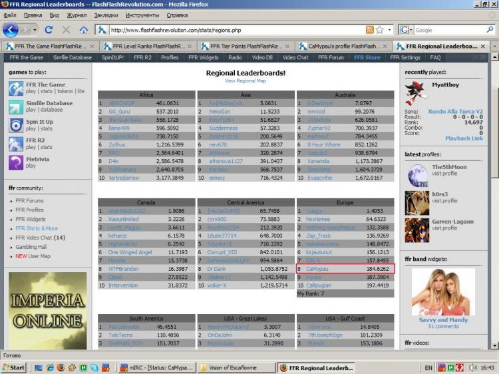
Task: Click the FFR The Game icon in sidebar
Action: pos(16,88)
